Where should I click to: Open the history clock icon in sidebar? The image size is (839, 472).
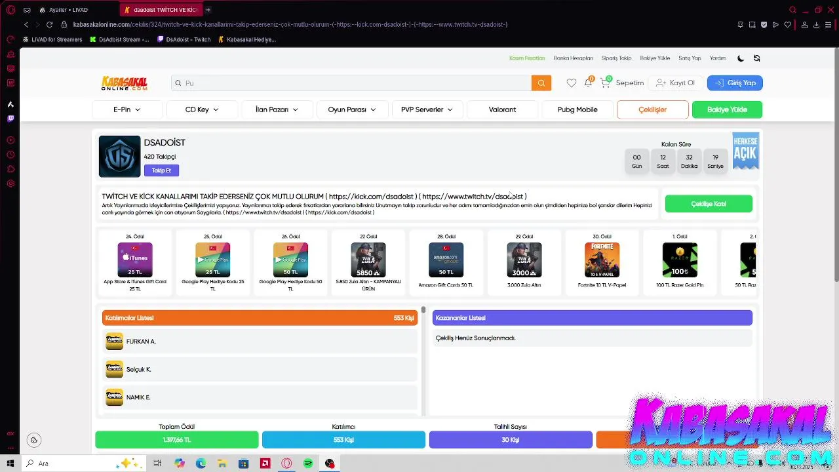pos(10,155)
